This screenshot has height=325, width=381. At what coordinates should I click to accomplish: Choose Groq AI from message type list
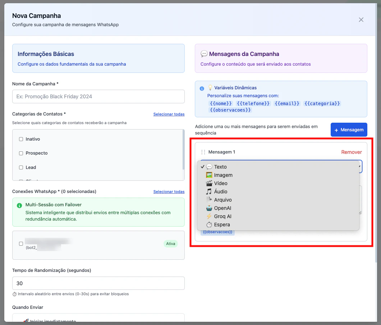point(278,216)
